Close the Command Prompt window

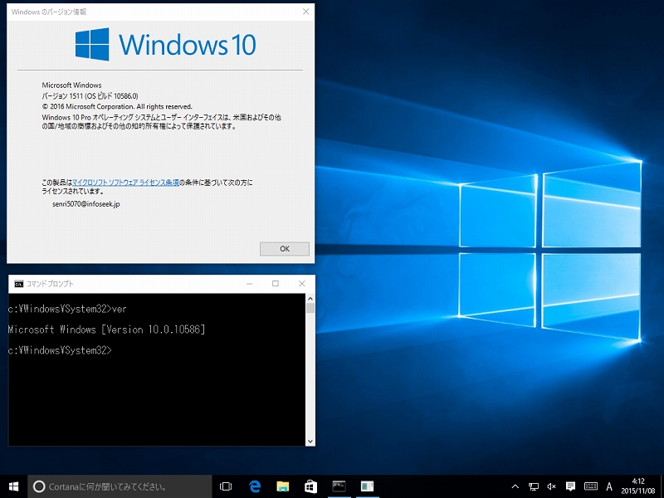point(301,284)
